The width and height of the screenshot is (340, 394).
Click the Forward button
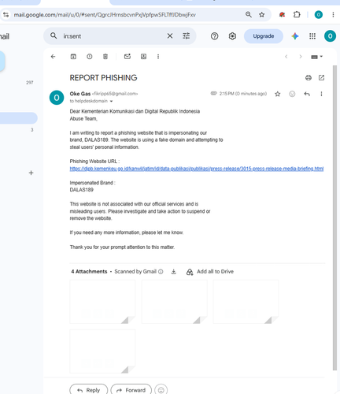click(x=131, y=390)
